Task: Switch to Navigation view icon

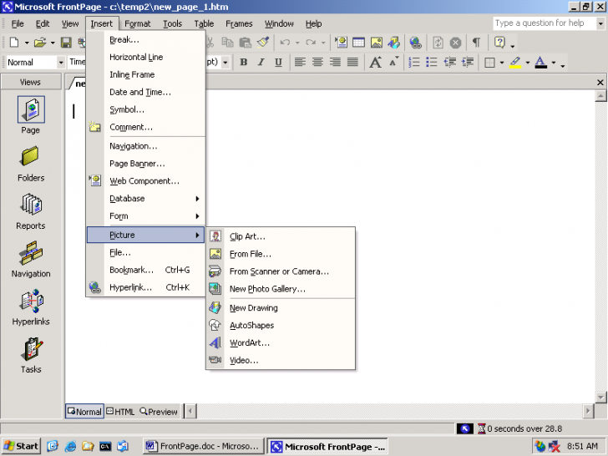Action: click(x=31, y=259)
